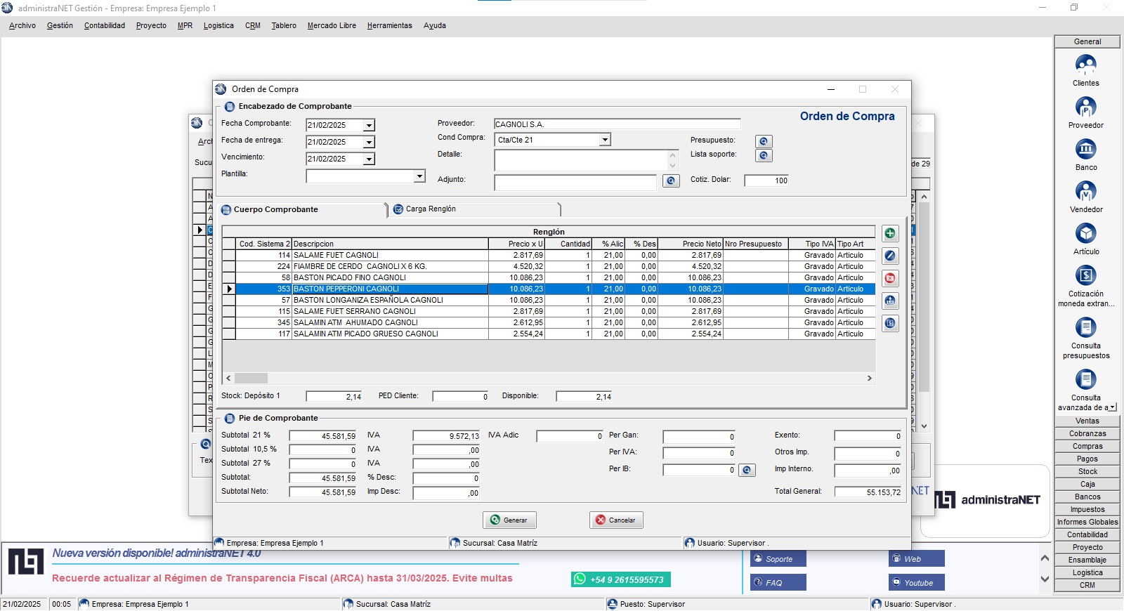Select row FIAMBRE DE CERDO CAGNOLI X 6 KG.

(549, 266)
